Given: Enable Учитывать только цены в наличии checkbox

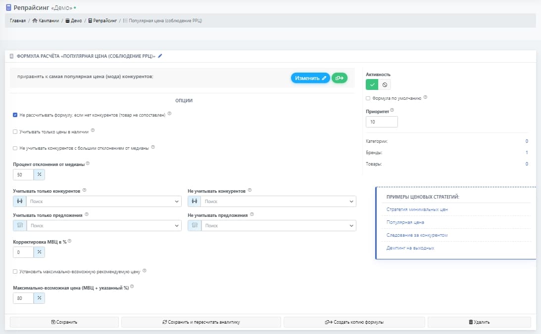Looking at the screenshot, I should pyautogui.click(x=15, y=131).
